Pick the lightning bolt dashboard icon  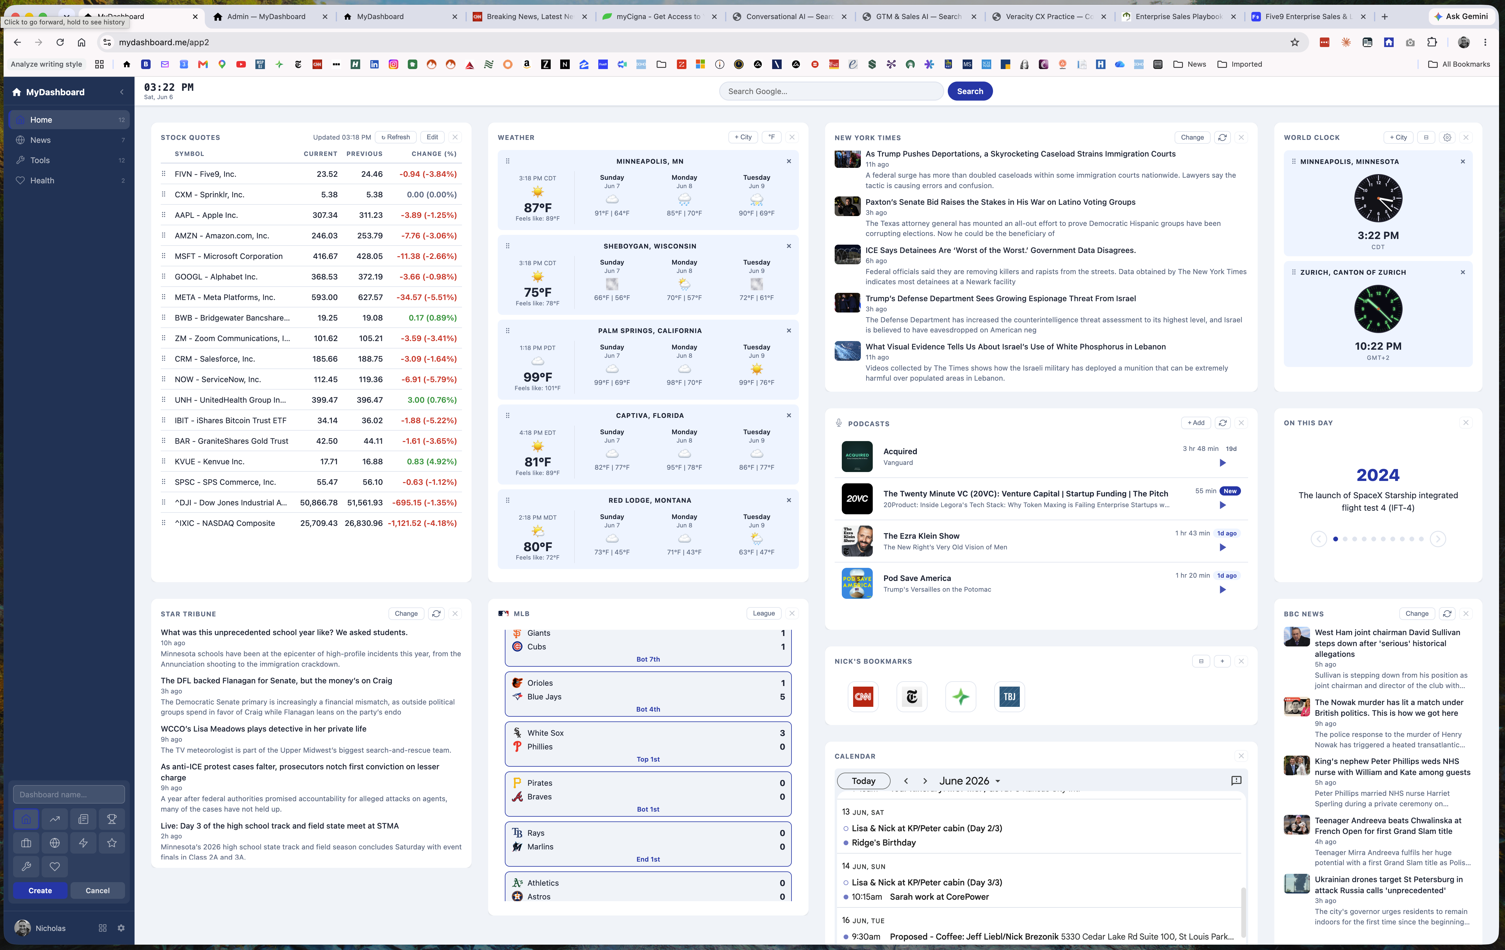tap(83, 843)
